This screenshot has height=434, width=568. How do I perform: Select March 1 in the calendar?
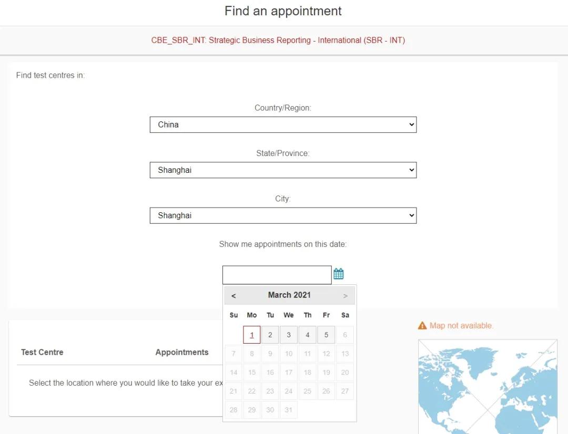pos(252,335)
